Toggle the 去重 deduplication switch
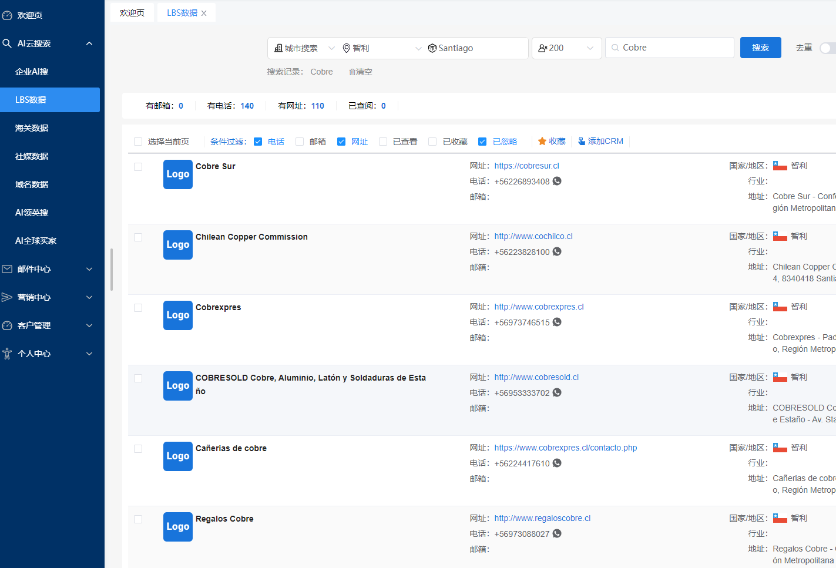836x568 pixels. click(828, 48)
